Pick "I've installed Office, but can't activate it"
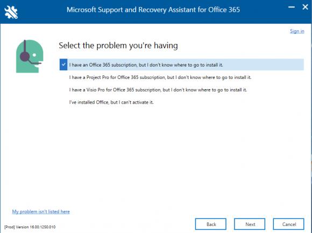This screenshot has width=312, height=233. point(111,103)
